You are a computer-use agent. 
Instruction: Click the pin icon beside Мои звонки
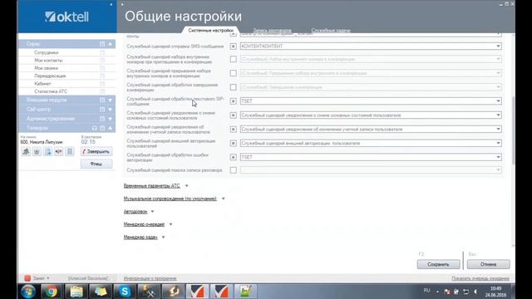pyautogui.click(x=102, y=68)
